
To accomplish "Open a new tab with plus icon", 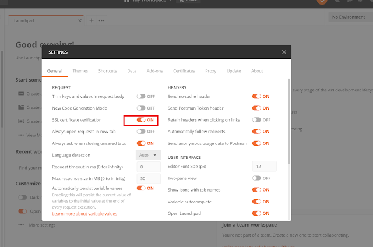I will 92,20.
